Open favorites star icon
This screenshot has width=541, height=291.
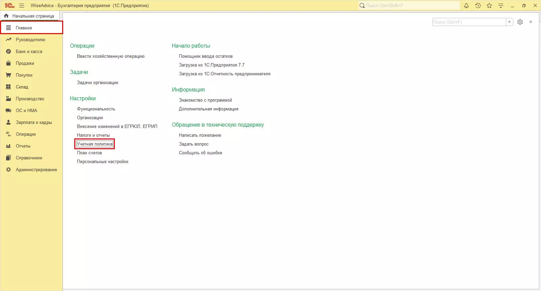tap(489, 5)
